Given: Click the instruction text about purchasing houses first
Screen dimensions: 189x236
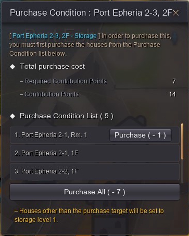Looking at the screenshot, I should 91,45.
